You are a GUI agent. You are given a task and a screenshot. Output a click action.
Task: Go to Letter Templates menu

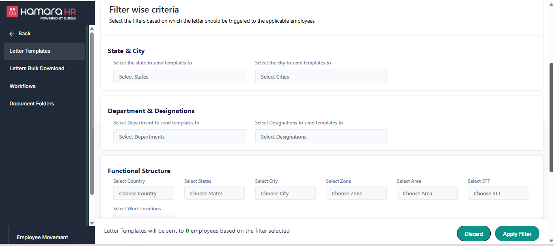[x=30, y=51]
